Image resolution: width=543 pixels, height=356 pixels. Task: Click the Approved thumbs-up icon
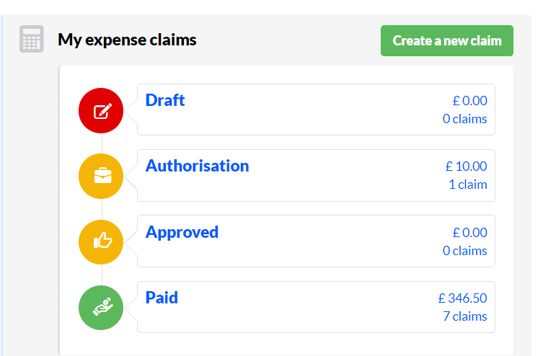(x=101, y=242)
